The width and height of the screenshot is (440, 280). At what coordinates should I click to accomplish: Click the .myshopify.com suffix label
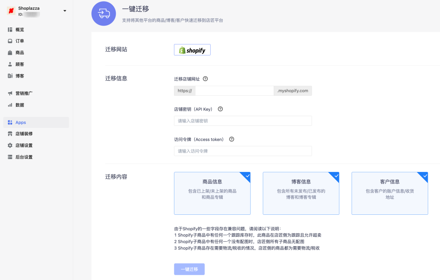[293, 91]
